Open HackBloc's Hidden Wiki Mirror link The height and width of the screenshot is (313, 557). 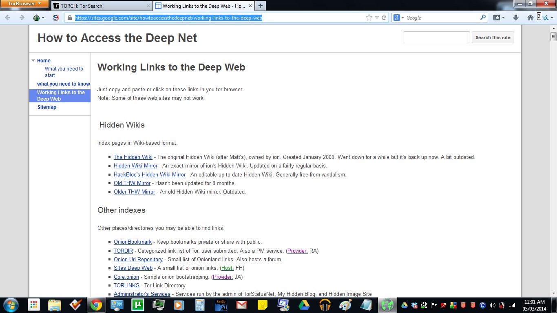pyautogui.click(x=150, y=175)
